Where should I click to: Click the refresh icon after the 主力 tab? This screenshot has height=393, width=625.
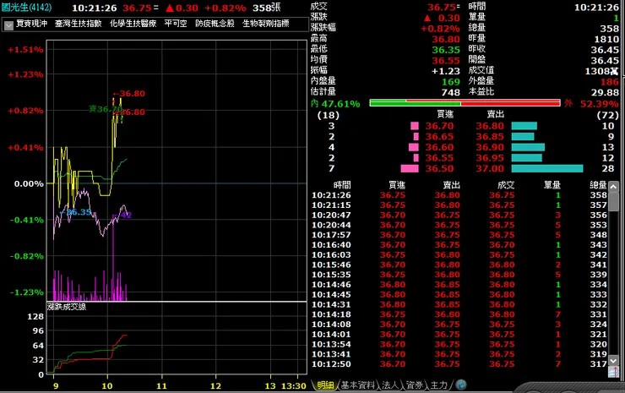(x=461, y=385)
